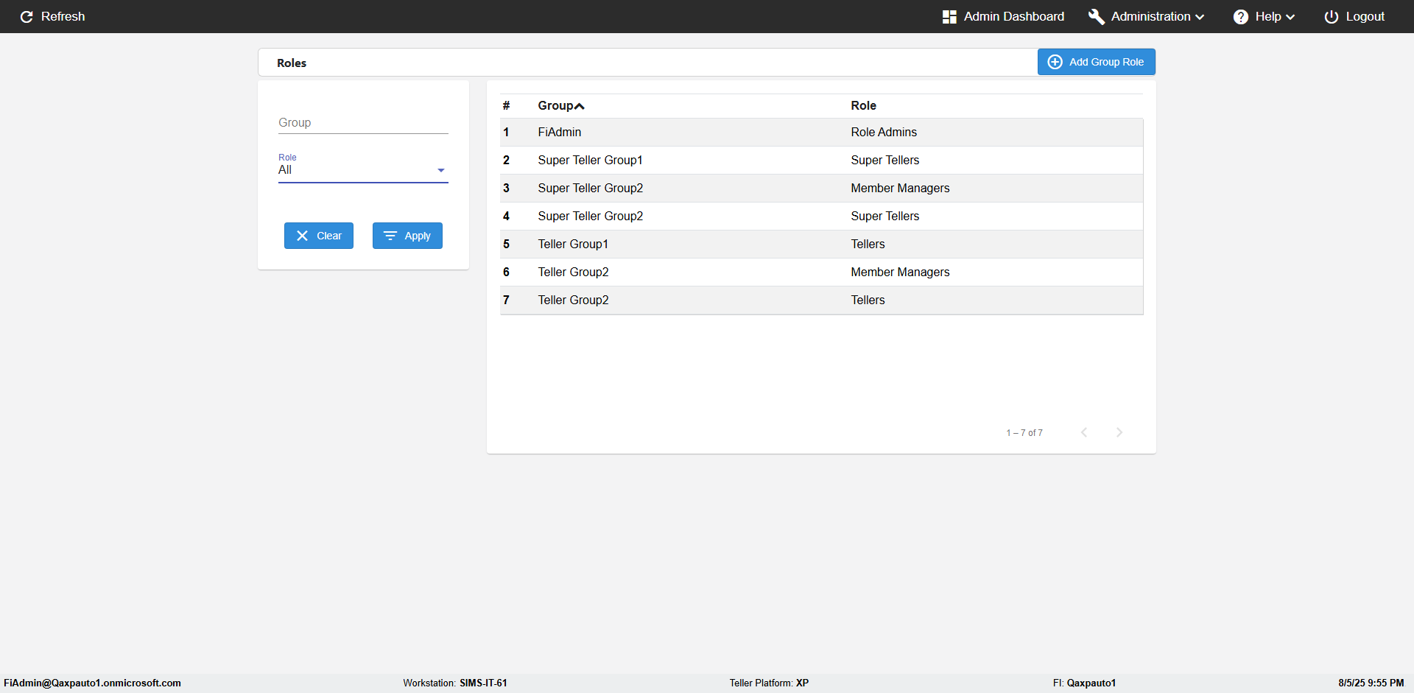Click the FI Qaxpauto1 status text

click(x=1084, y=683)
